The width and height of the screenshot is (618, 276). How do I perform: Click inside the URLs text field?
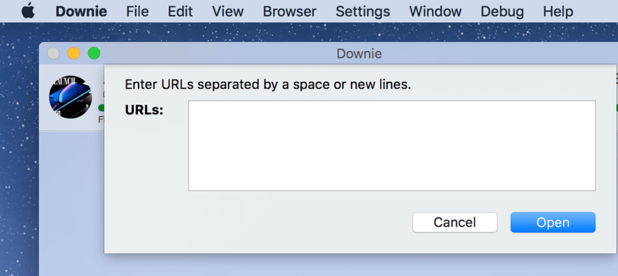pyautogui.click(x=391, y=145)
